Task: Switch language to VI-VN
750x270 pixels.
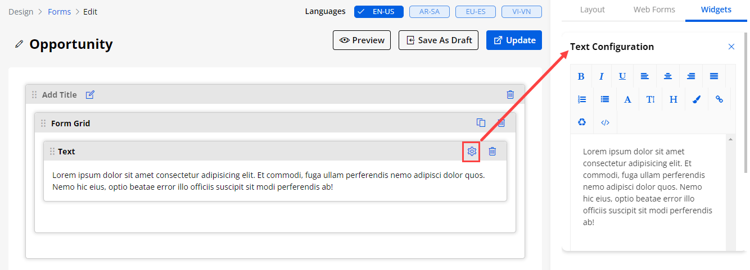Action: click(x=521, y=11)
